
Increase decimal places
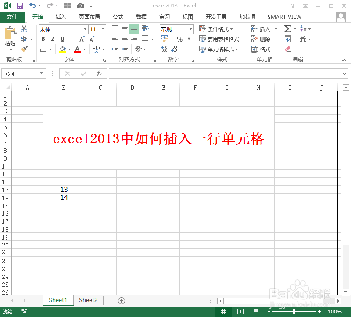(x=164, y=49)
